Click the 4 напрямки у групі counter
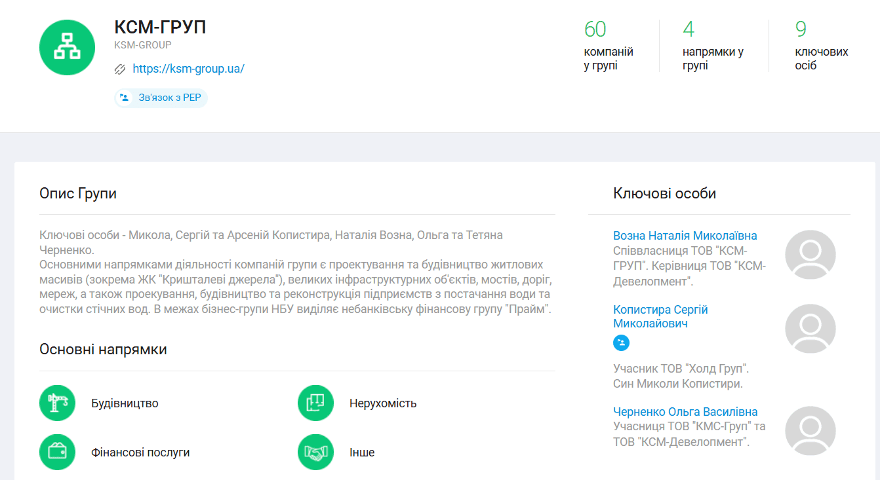The image size is (880, 480). coord(713,45)
